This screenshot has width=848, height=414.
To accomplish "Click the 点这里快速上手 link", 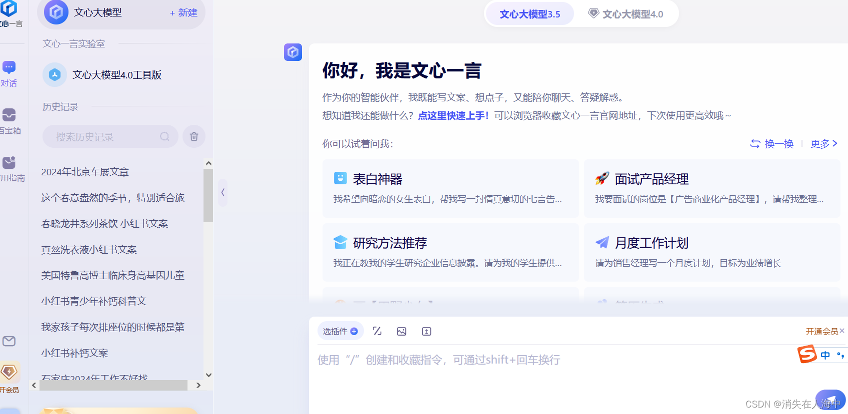I will (453, 115).
